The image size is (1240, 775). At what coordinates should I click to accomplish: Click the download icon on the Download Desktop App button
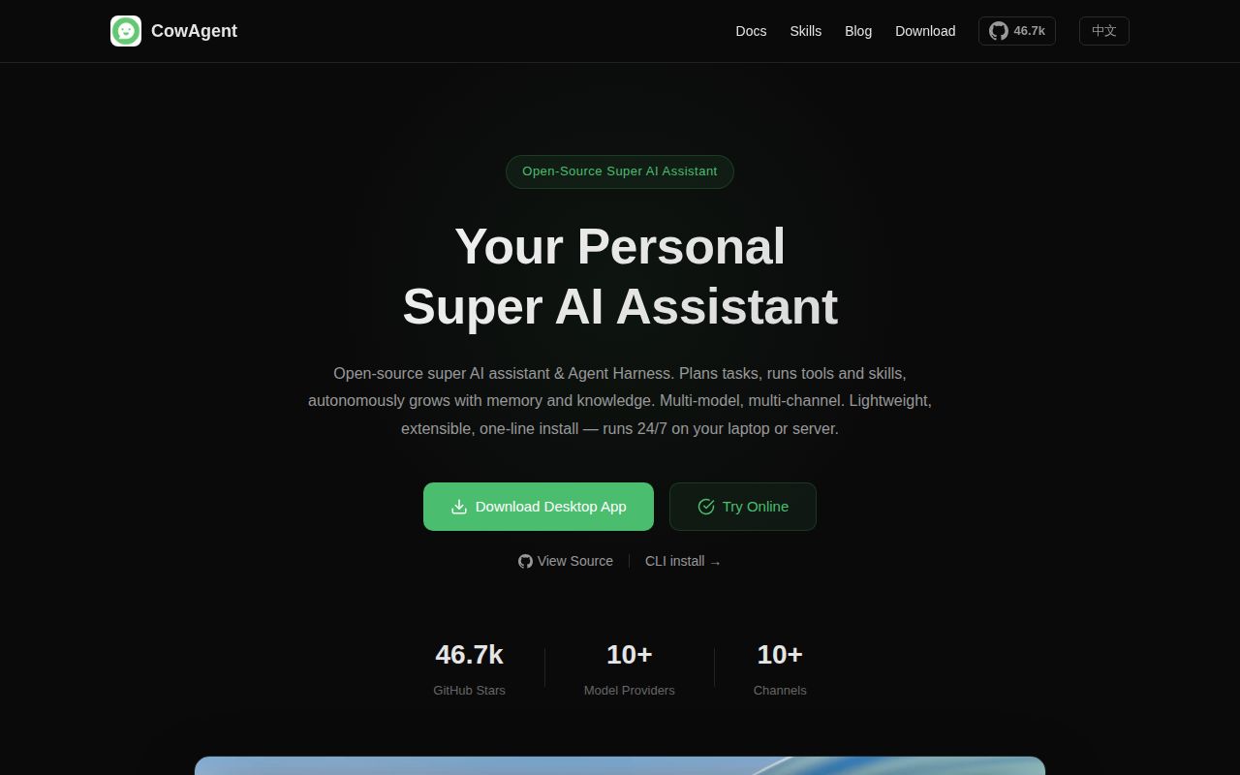click(x=459, y=507)
